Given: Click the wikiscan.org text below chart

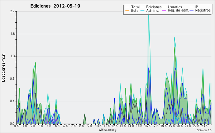Looking at the screenshot, I should (107, 130).
